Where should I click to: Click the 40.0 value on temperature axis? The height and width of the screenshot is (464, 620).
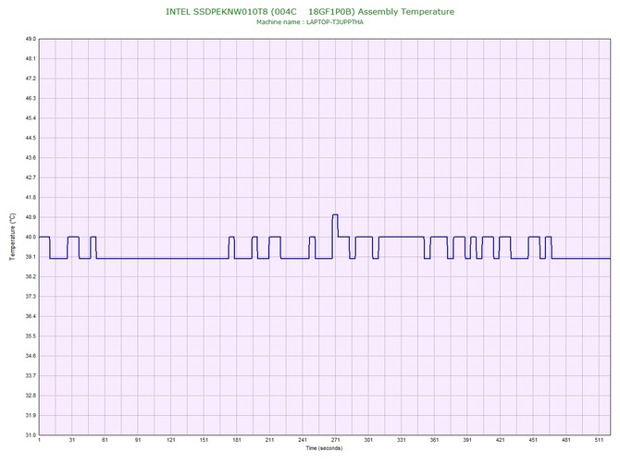(31, 237)
